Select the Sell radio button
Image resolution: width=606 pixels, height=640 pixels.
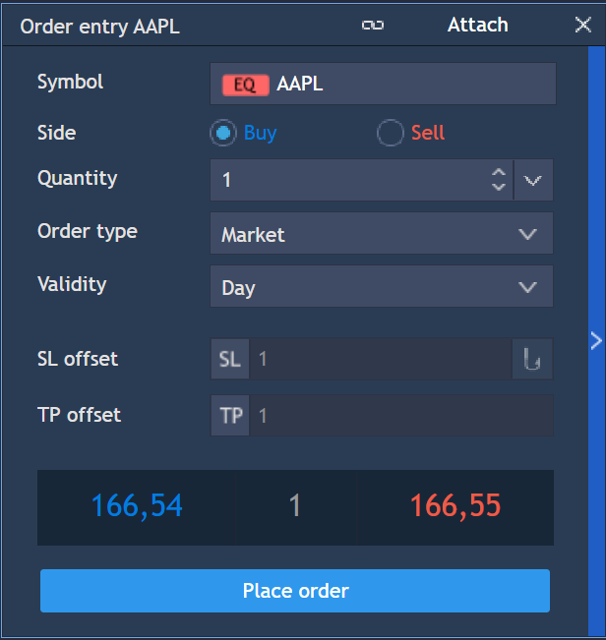391,133
